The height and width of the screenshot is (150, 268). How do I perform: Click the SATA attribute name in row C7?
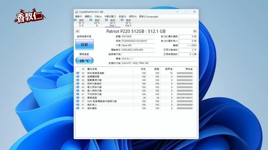[x=102, y=101]
